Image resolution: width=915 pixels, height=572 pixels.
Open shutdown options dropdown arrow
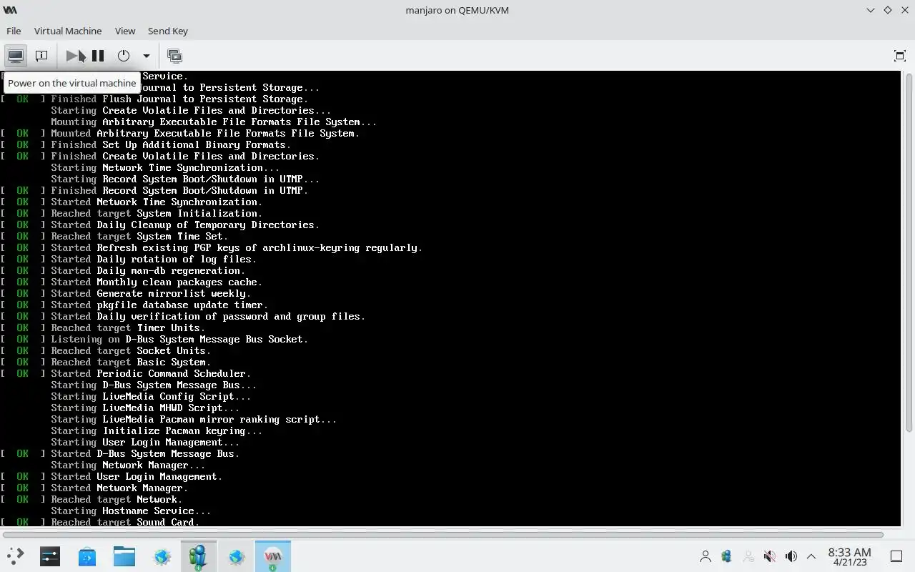[147, 56]
